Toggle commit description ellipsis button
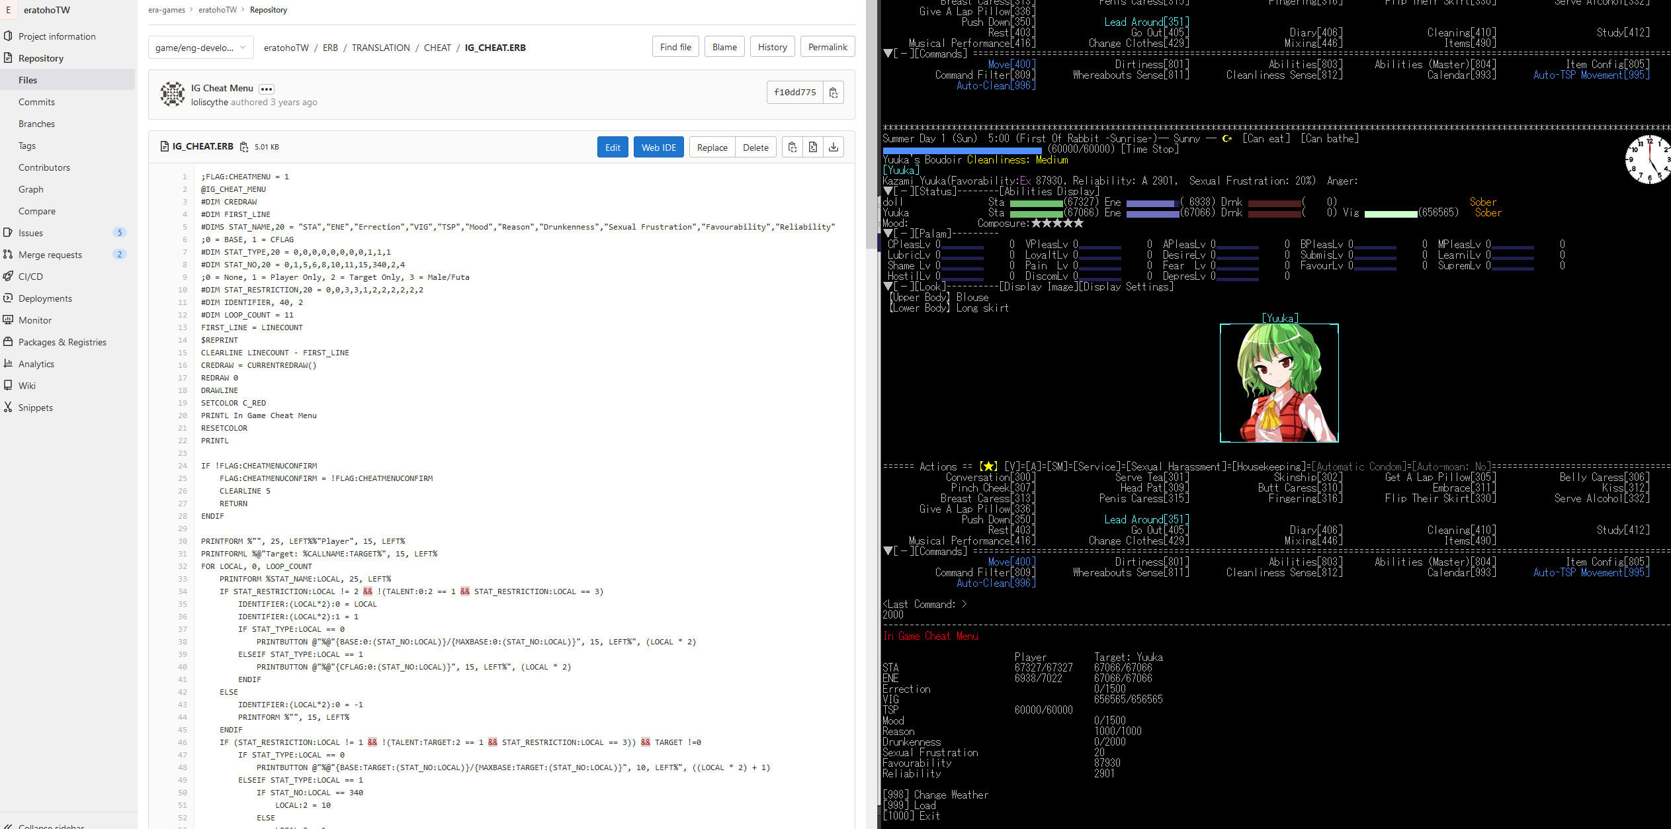 click(267, 89)
